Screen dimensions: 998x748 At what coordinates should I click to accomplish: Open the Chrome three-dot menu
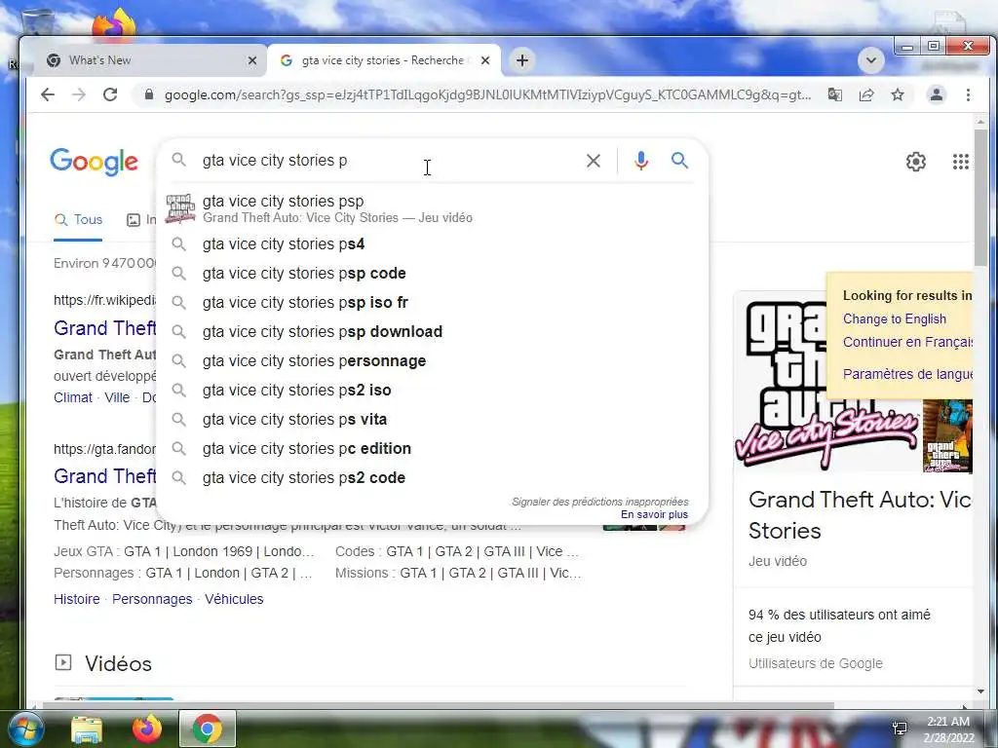click(968, 94)
